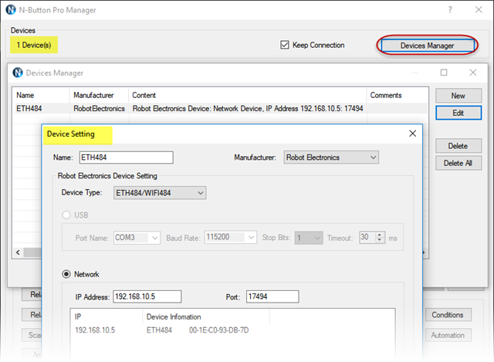Click the device list scroll left arrow
This screenshot has height=362, width=494.
point(18,252)
